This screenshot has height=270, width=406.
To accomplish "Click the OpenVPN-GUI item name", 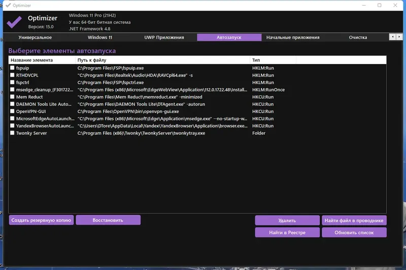I will [31, 111].
